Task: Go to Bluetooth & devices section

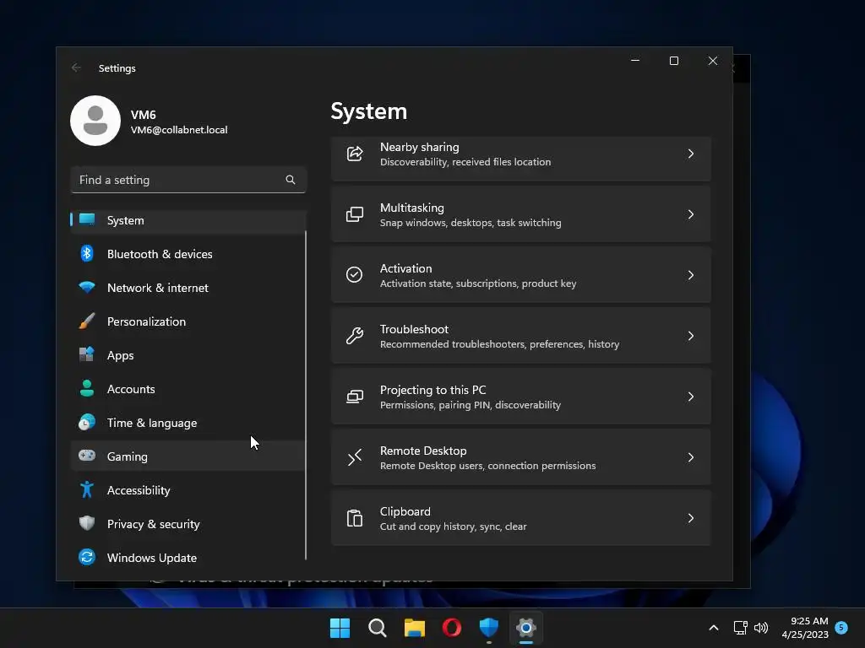Action: tap(188, 254)
